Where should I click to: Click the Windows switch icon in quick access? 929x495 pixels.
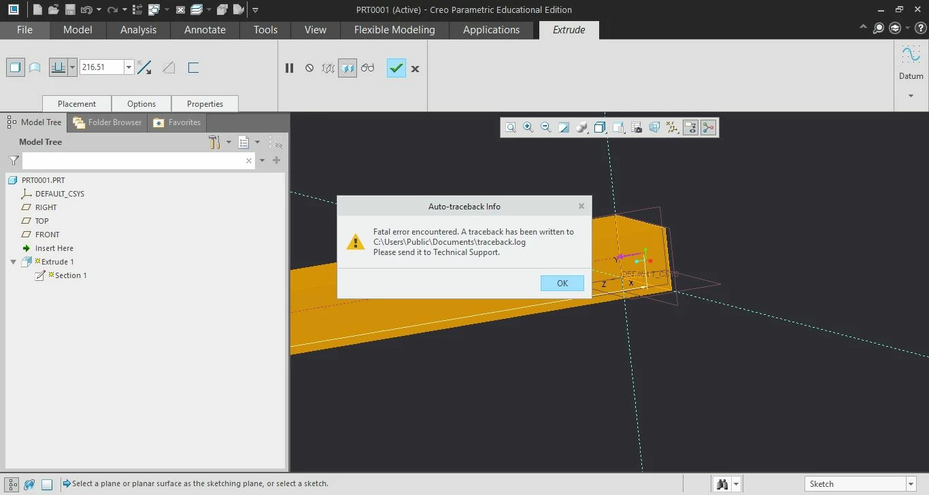click(x=154, y=10)
